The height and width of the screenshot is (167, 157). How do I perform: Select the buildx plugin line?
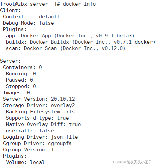click(x=80, y=42)
